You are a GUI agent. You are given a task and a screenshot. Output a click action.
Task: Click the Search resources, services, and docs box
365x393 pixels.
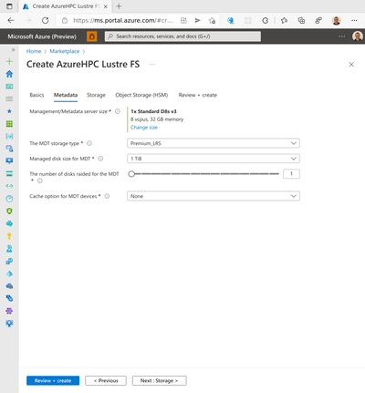click(182, 36)
